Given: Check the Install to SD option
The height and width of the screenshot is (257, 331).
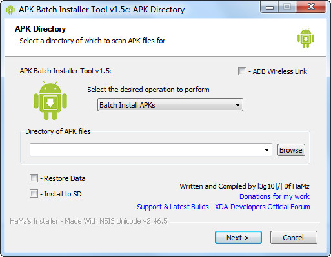Looking at the screenshot, I should (34, 194).
